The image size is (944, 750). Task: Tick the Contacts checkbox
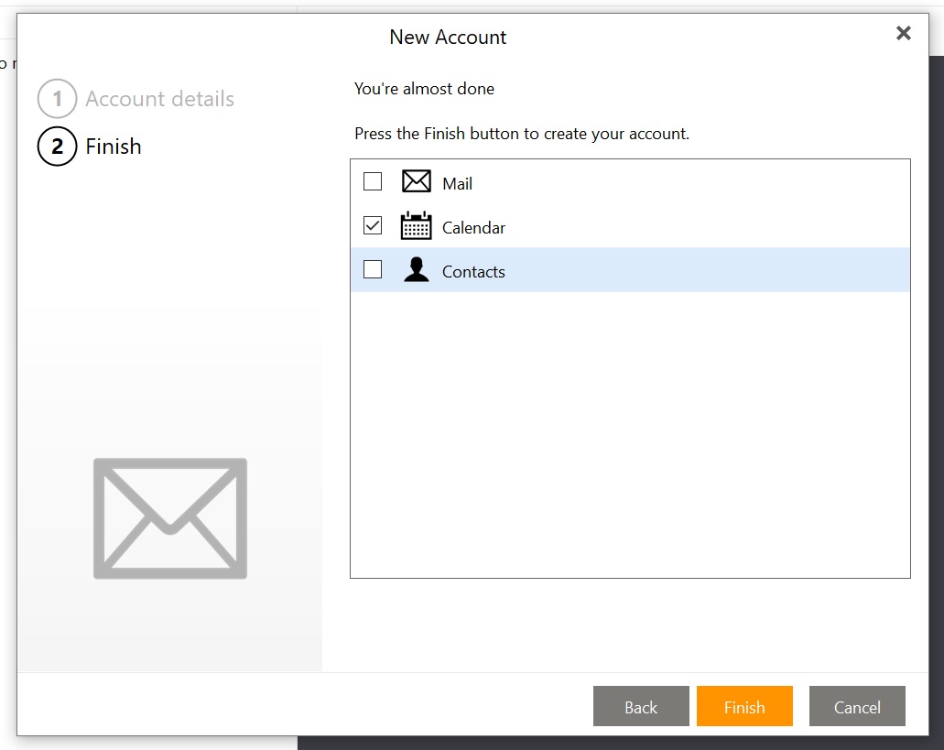(x=373, y=269)
